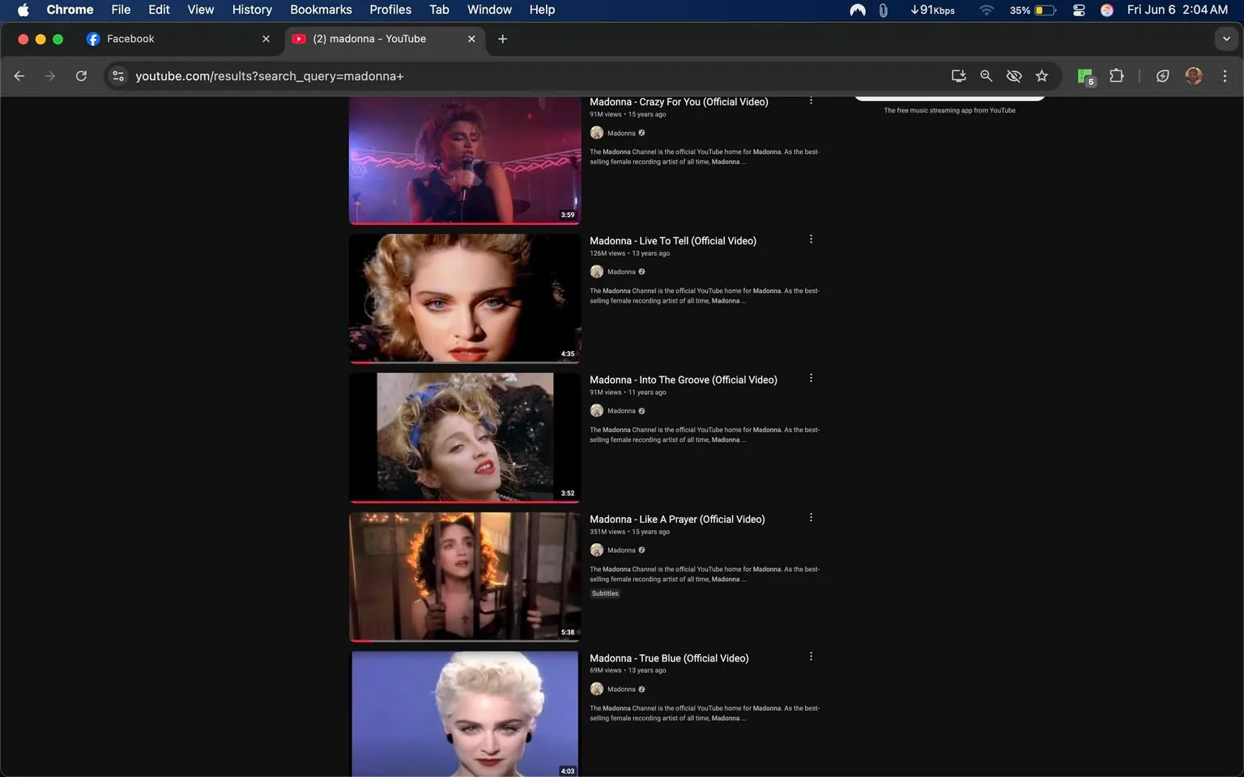The height and width of the screenshot is (777, 1244).
Task: Click the Wi-Fi icon in the menu bar
Action: click(986, 10)
